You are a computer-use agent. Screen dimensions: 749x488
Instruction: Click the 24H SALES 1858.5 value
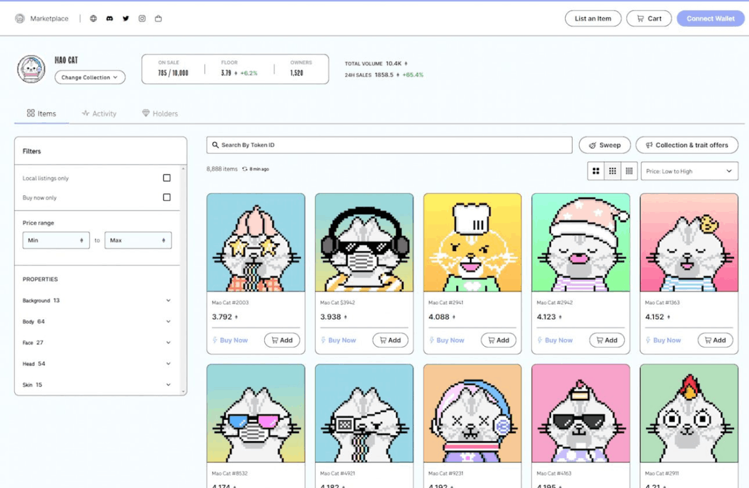tap(384, 75)
